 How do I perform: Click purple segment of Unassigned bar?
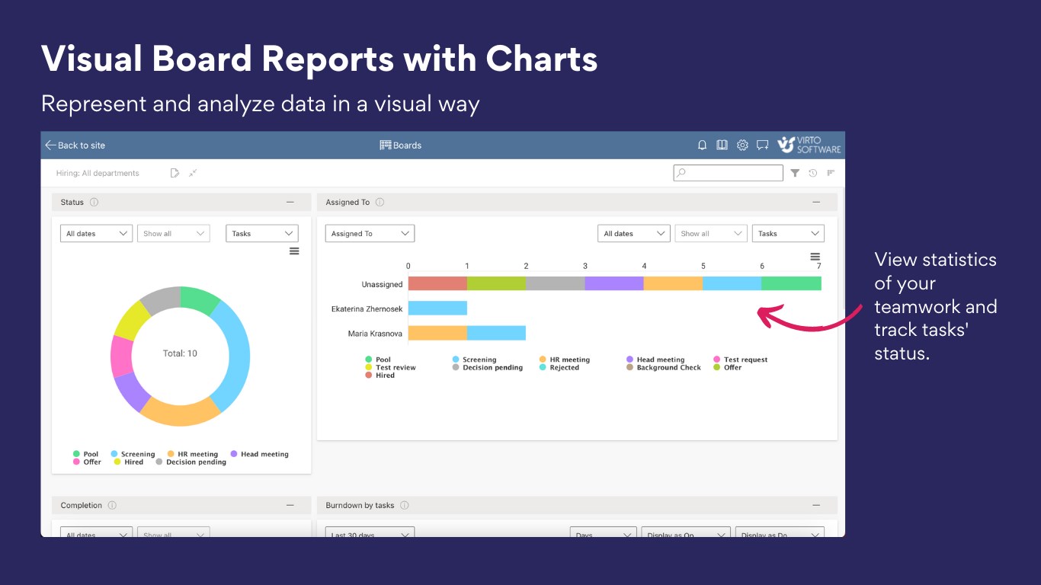[x=614, y=283]
